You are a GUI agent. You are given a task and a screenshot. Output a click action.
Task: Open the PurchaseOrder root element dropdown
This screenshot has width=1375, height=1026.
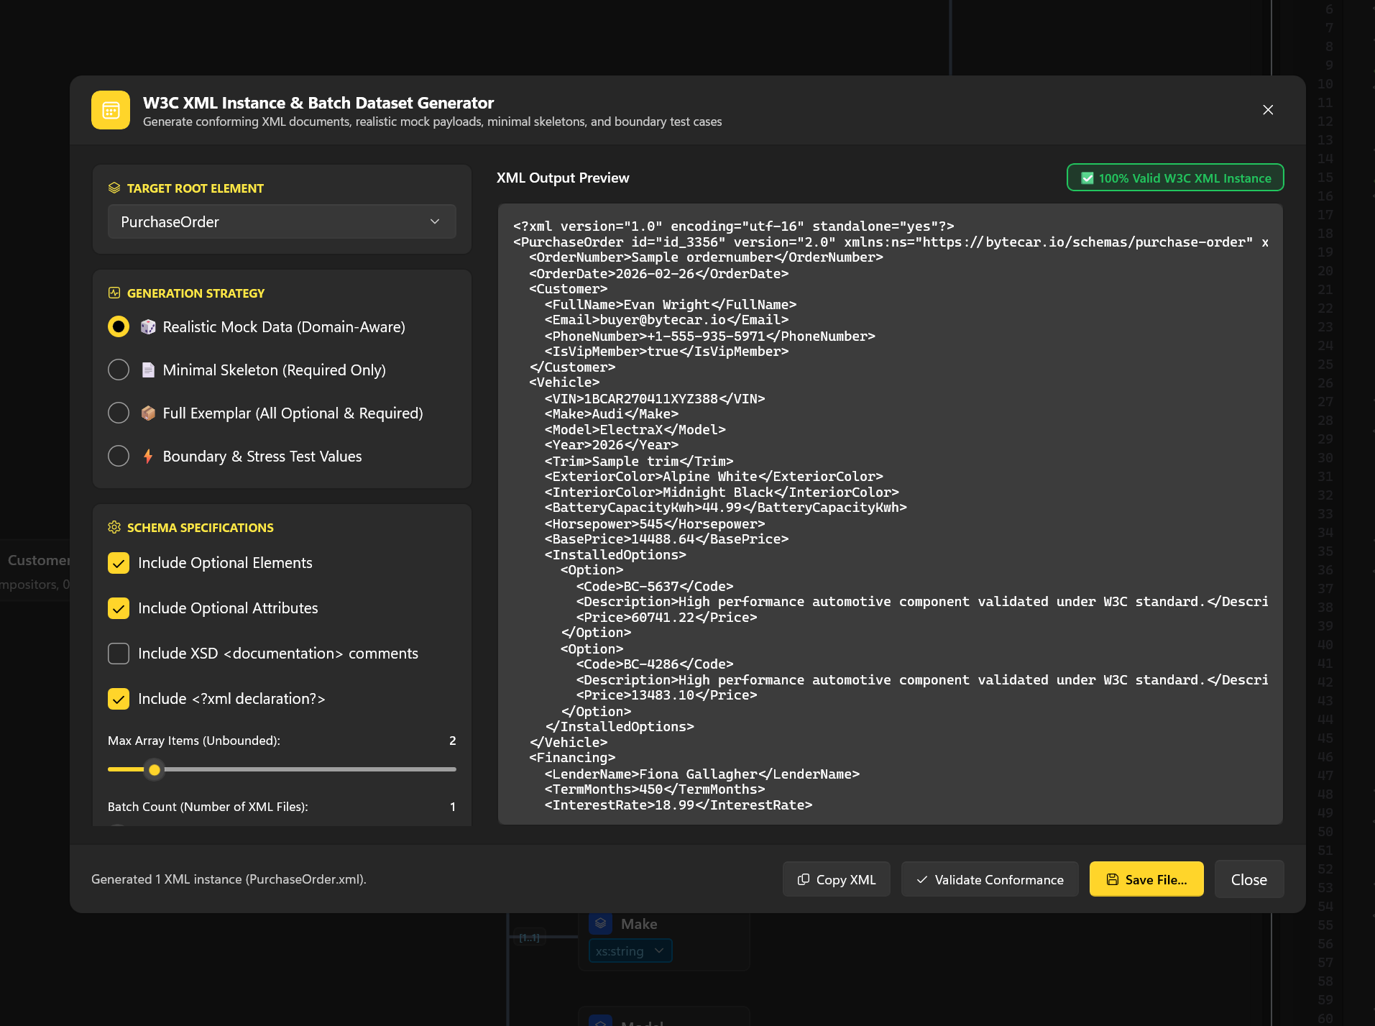(x=282, y=221)
